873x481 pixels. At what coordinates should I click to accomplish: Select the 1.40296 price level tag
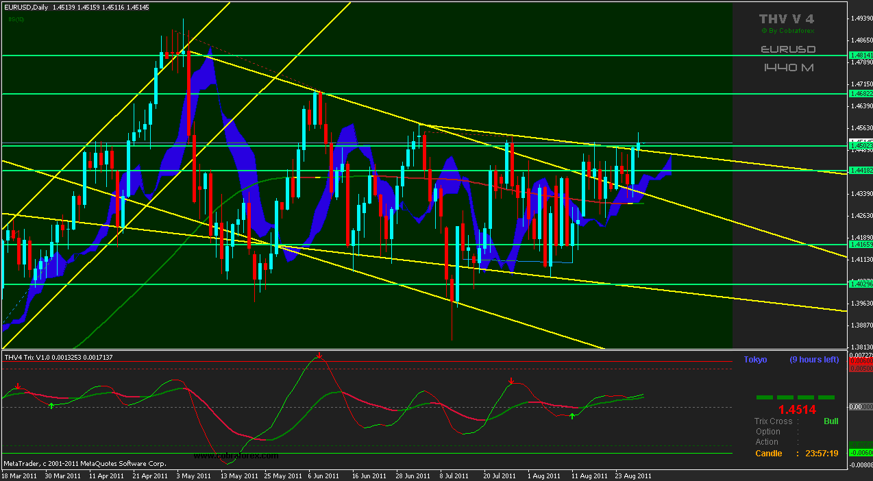click(x=860, y=284)
